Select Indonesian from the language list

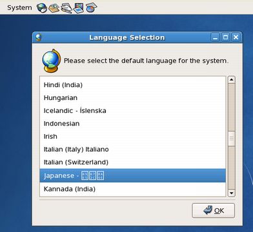(133, 124)
